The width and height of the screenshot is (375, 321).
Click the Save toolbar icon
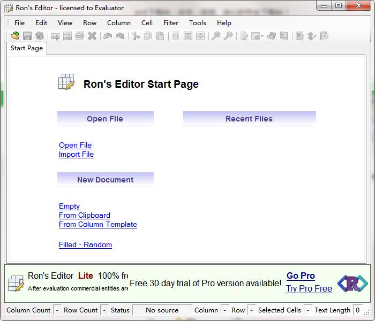(x=27, y=36)
